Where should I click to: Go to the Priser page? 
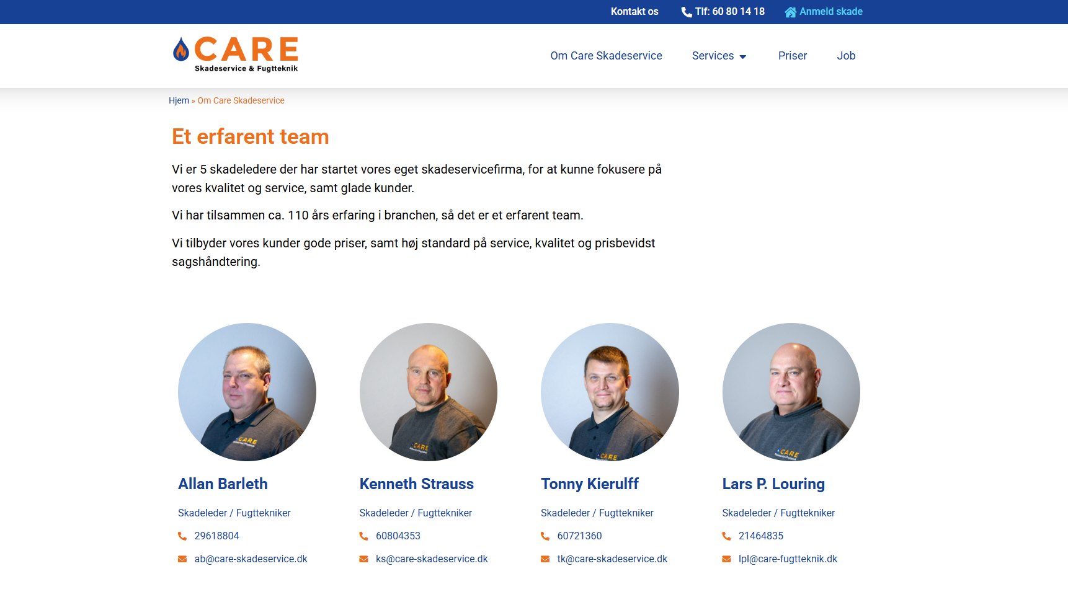tap(793, 56)
